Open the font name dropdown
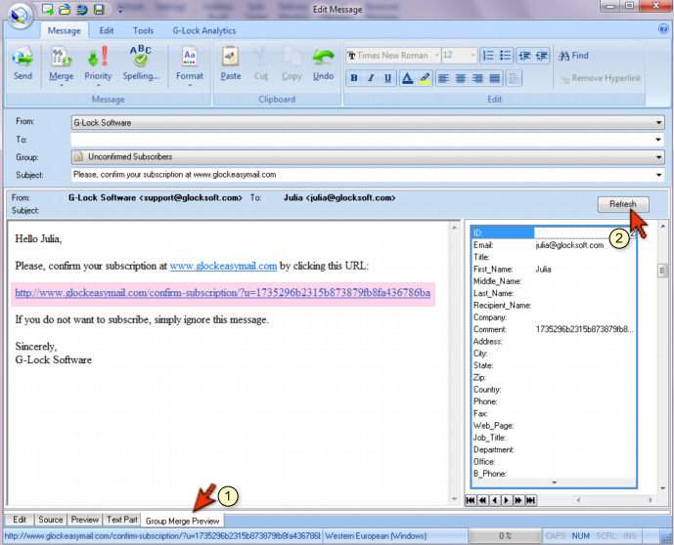This screenshot has width=674, height=545. tap(436, 56)
